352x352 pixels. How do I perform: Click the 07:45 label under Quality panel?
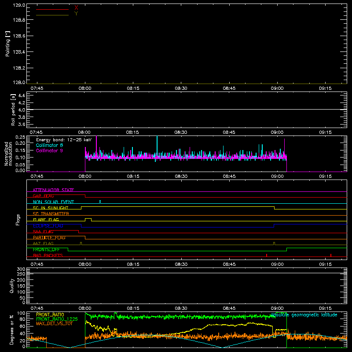coord(37,308)
